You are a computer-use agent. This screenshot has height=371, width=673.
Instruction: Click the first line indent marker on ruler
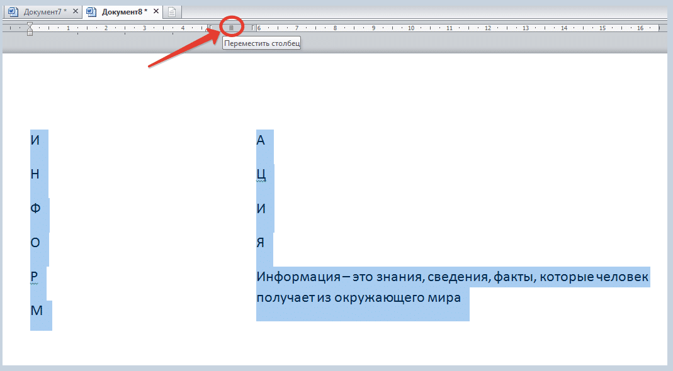click(30, 25)
